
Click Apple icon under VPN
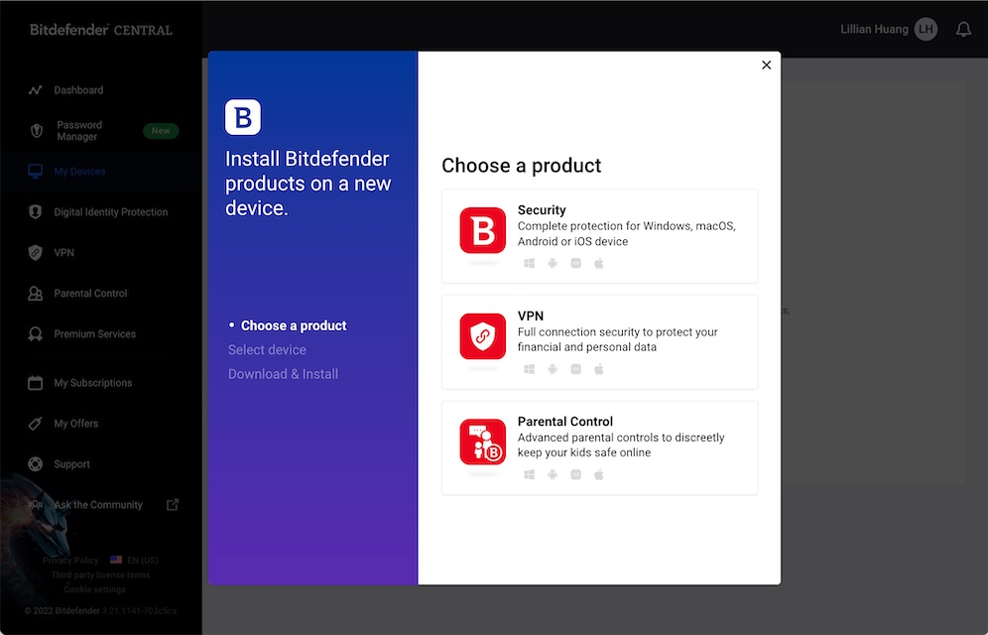(x=599, y=369)
